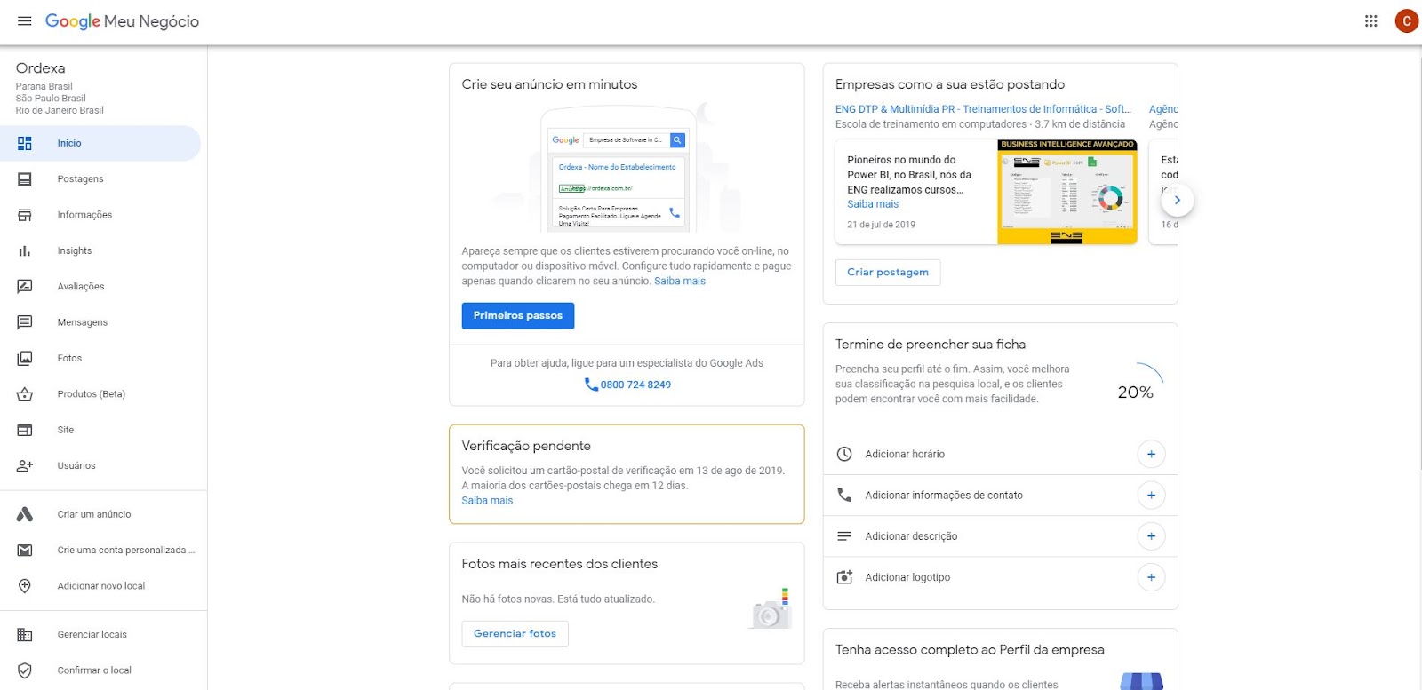The height and width of the screenshot is (690, 1422).
Task: Click the Adicionar descrição label
Action: pyautogui.click(x=911, y=536)
